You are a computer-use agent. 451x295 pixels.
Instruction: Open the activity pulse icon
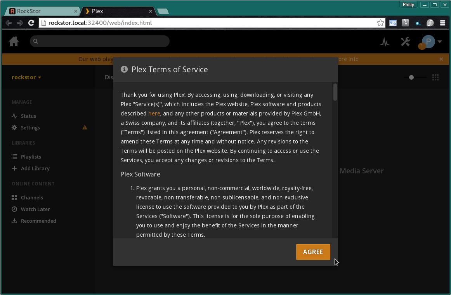(x=385, y=42)
